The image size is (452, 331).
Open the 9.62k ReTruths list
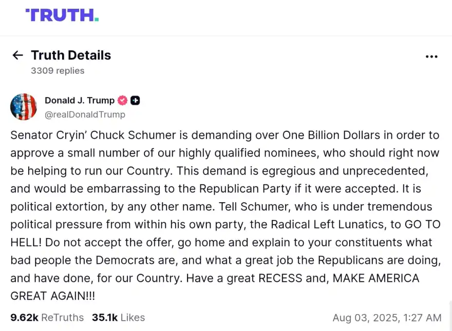pyautogui.click(x=47, y=318)
